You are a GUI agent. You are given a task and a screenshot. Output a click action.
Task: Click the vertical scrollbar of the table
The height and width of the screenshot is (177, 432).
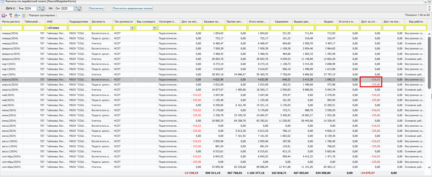pyautogui.click(x=429, y=60)
